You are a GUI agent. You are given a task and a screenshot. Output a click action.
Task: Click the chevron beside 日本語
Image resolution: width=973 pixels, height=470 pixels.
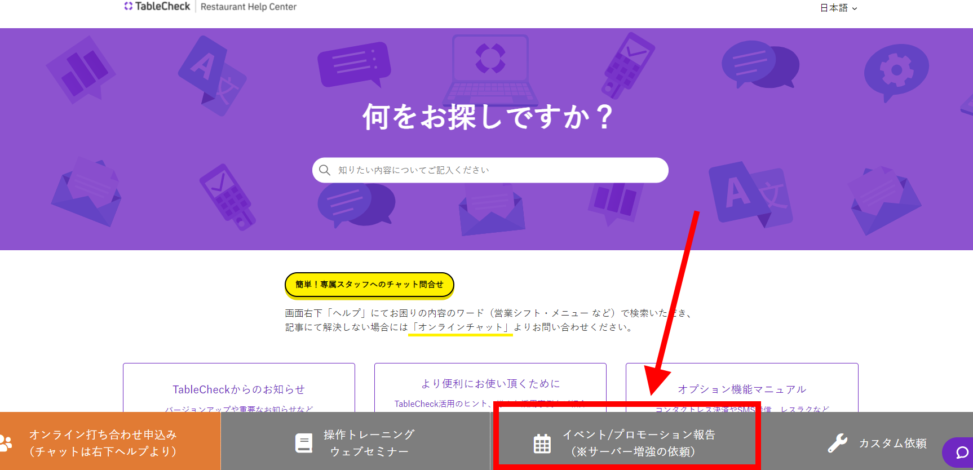(x=855, y=8)
